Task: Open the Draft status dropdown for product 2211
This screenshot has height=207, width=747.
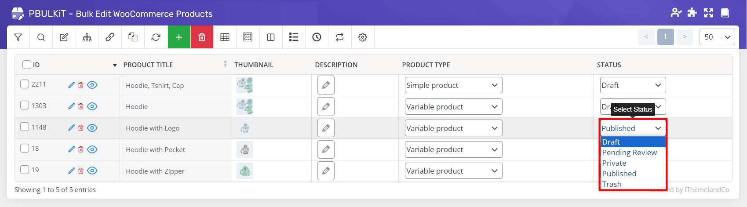Action: click(633, 85)
